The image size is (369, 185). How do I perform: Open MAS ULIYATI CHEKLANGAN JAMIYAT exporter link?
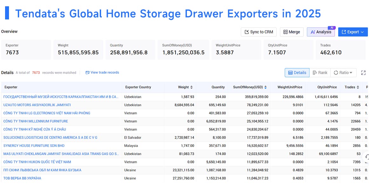click(61, 154)
